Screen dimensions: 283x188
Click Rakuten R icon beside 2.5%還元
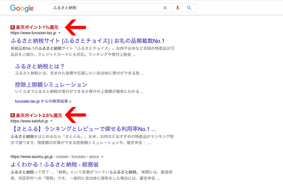click(x=13, y=115)
